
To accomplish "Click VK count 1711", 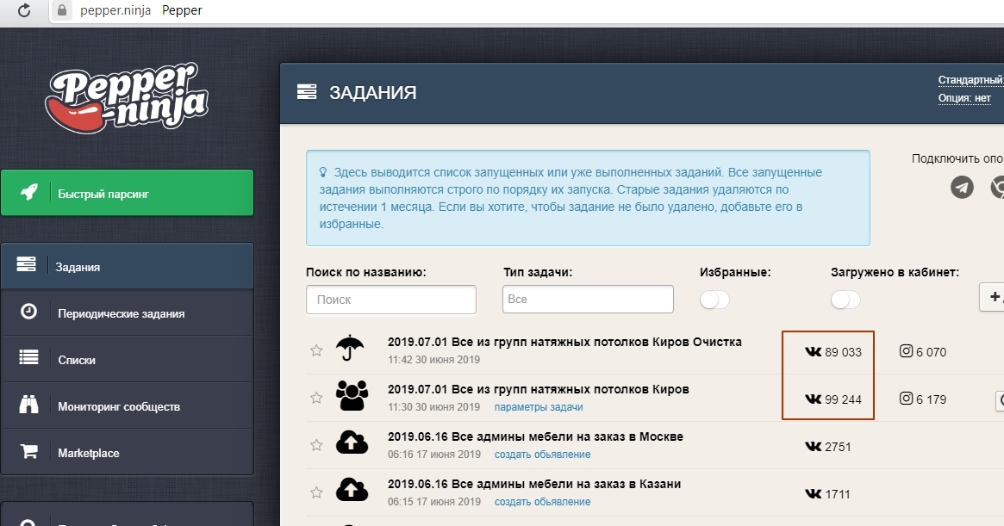I will click(827, 494).
